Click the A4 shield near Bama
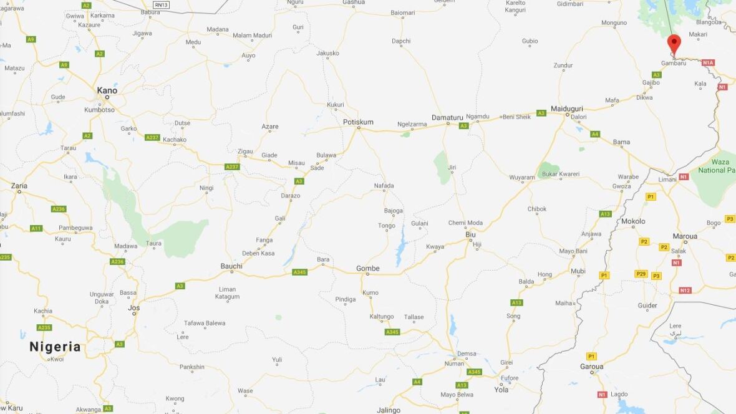This screenshot has width=736, height=414. [594, 134]
